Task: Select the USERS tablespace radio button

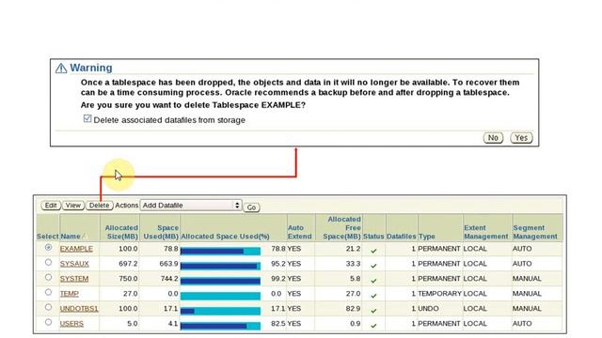Action: pos(48,322)
